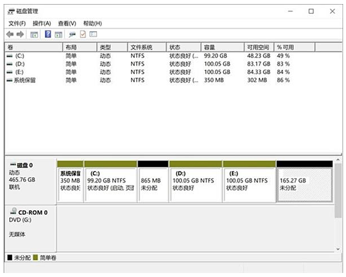The width and height of the screenshot is (346, 277).
Task: Click the disk pane scrollbar down arrow
Action: click(338, 249)
